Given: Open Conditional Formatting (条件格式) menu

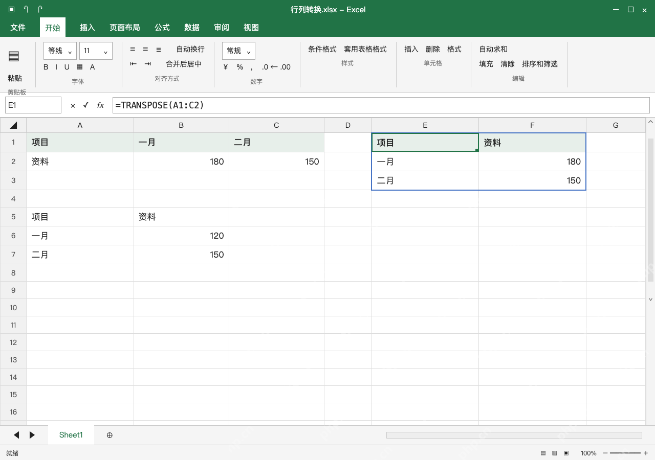Looking at the screenshot, I should pos(322,49).
